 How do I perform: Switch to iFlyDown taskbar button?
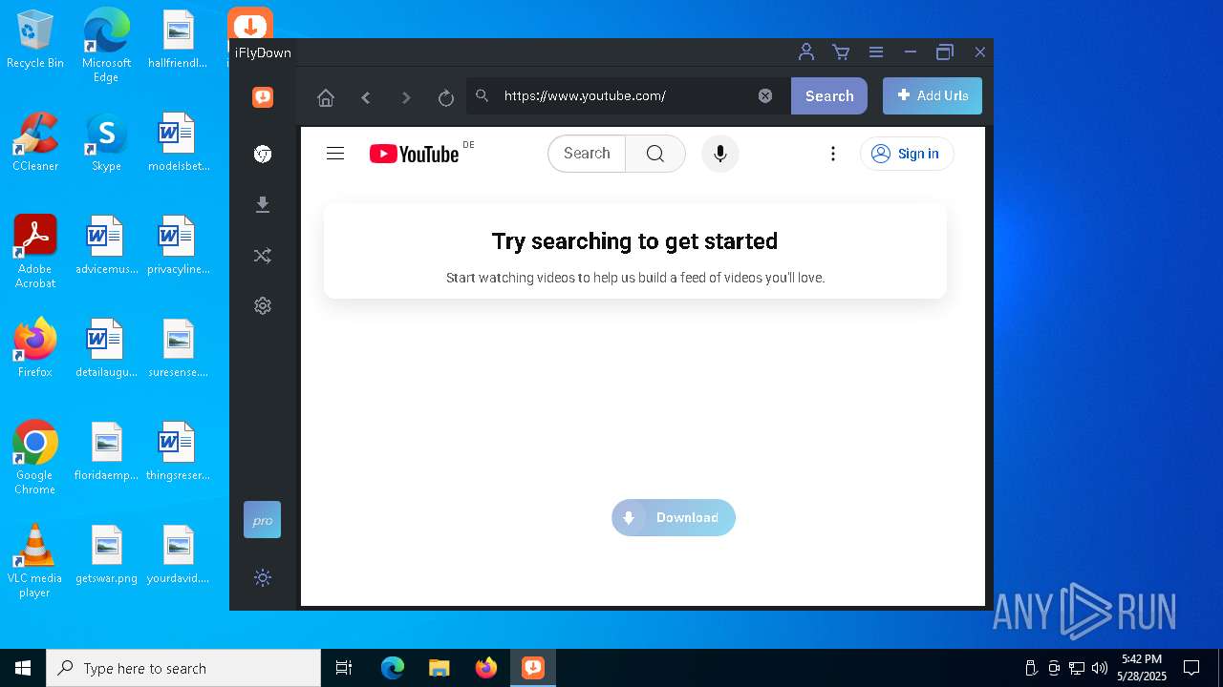pyautogui.click(x=532, y=668)
